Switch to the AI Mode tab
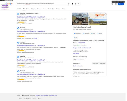The image size is (127, 101). (19, 9)
